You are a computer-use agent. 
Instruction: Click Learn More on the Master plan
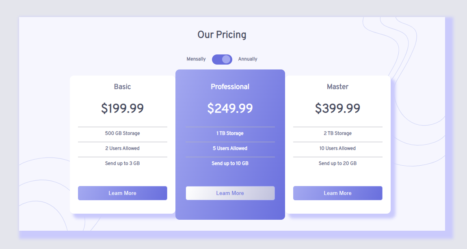[337, 193]
